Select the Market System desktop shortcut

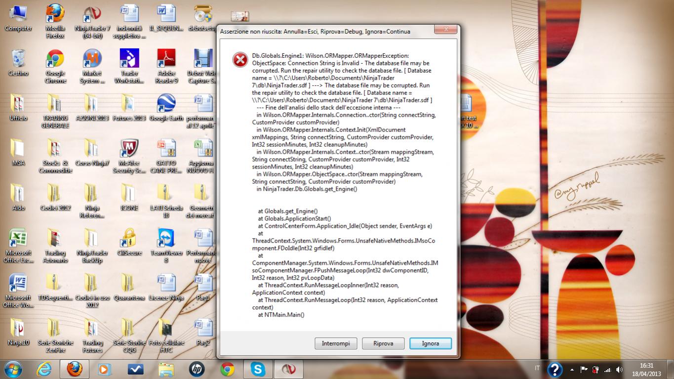coord(92,66)
